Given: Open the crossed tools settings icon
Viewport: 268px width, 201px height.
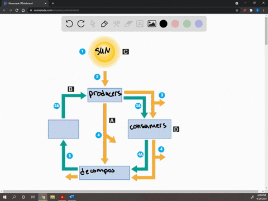Looking at the screenshot, I should tap(116, 24).
